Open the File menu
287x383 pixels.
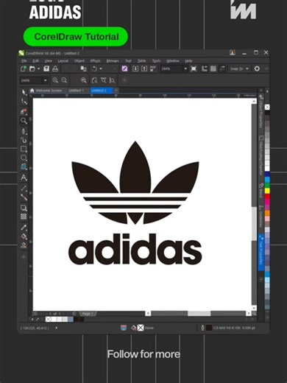[24, 60]
